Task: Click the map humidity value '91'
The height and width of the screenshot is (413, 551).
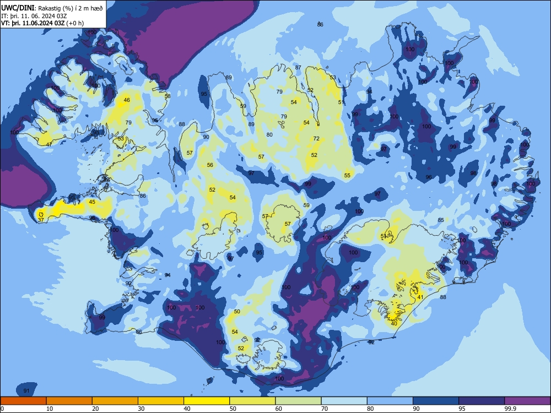Action: (x=26, y=391)
